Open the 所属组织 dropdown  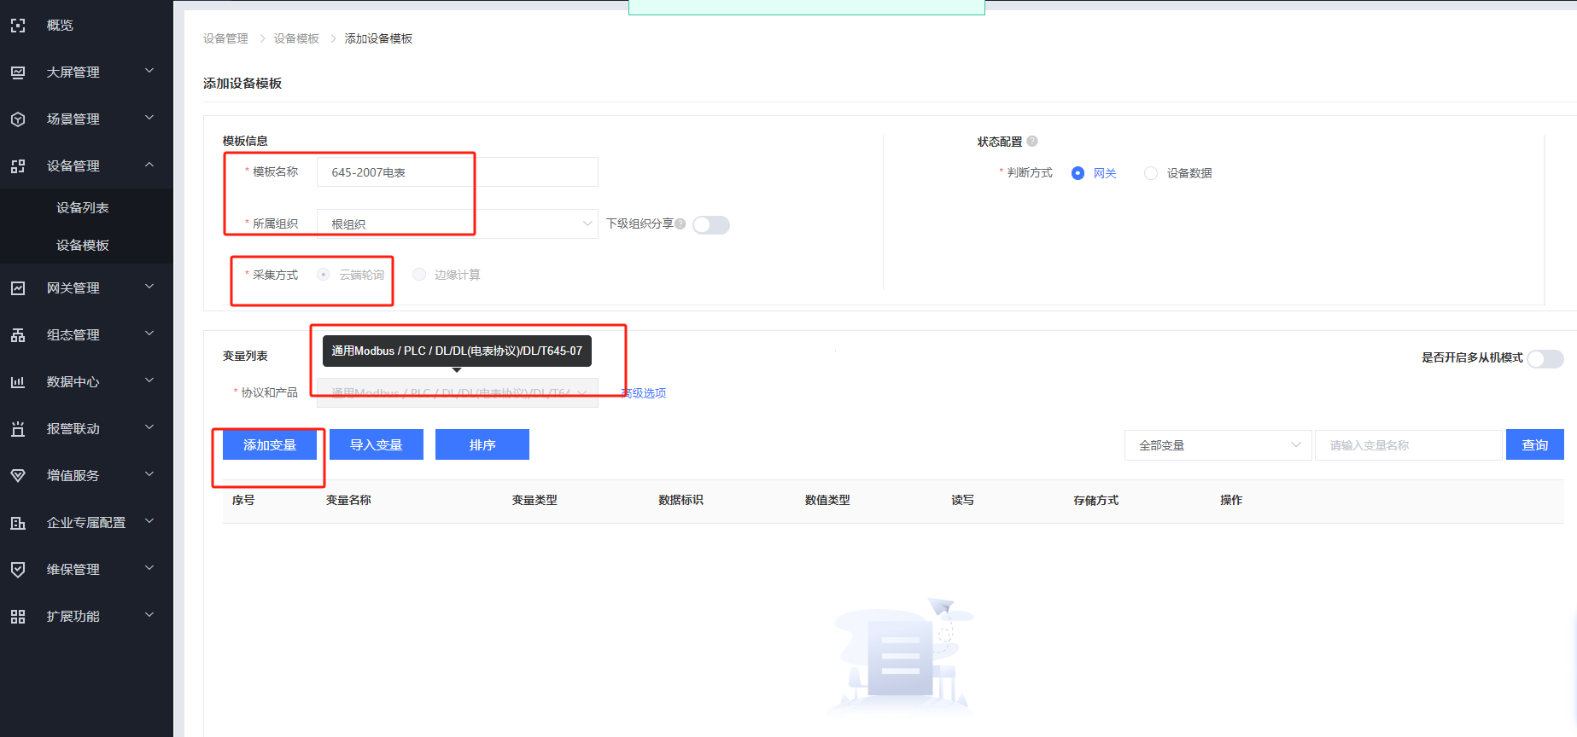457,224
